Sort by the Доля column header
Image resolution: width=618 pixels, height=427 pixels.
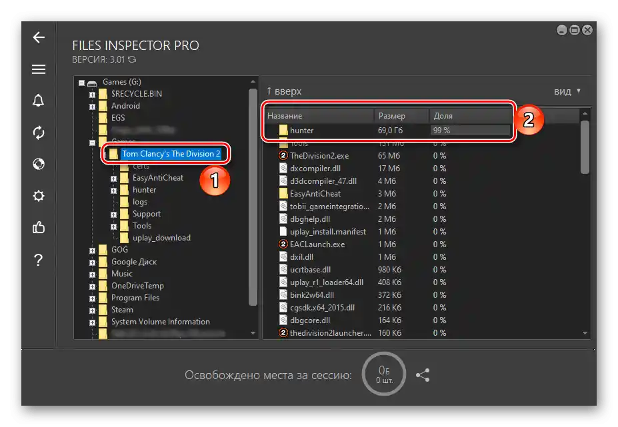click(x=471, y=116)
